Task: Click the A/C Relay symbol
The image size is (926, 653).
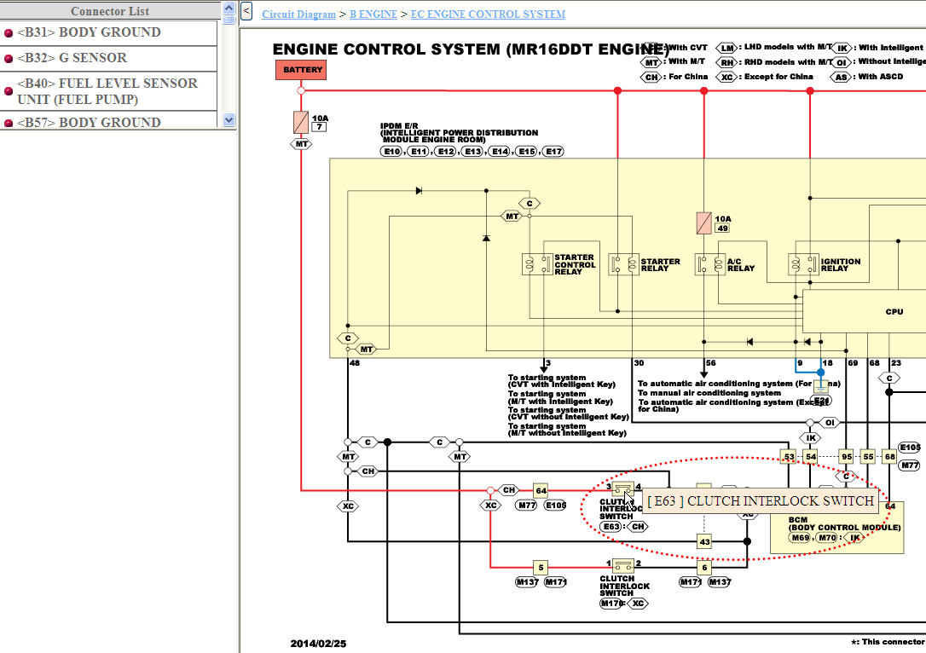Action: point(710,264)
